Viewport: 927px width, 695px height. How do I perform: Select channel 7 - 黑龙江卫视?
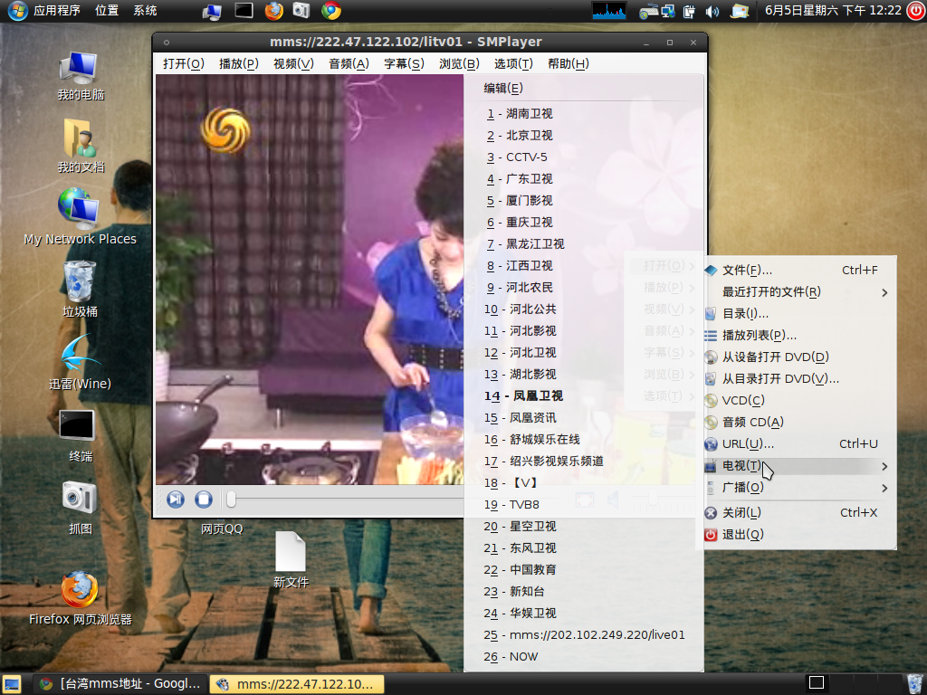pyautogui.click(x=584, y=244)
